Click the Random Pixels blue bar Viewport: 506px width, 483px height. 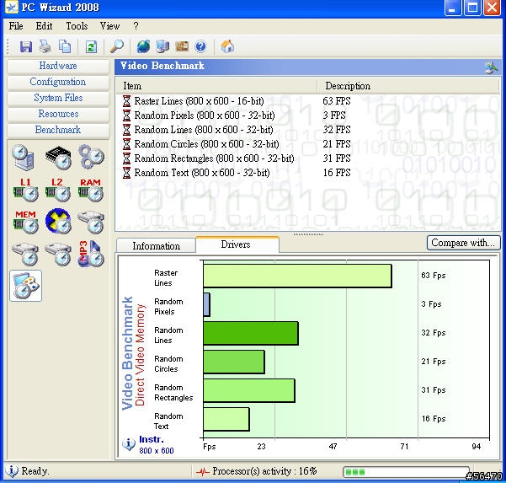coord(207,304)
